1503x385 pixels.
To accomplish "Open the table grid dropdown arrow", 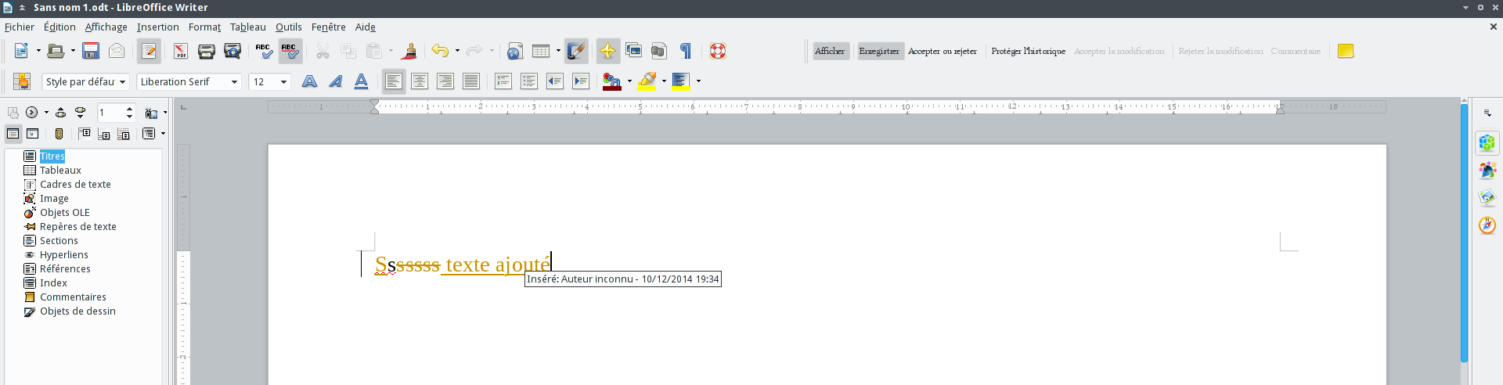I will 558,51.
